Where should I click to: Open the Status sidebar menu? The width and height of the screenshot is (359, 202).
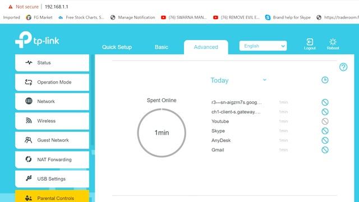(52, 63)
